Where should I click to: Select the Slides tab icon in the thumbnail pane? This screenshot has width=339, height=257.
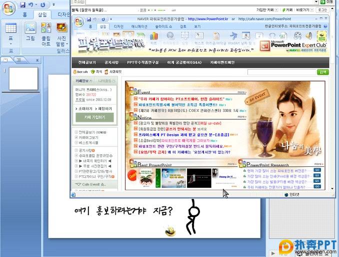[6, 60]
